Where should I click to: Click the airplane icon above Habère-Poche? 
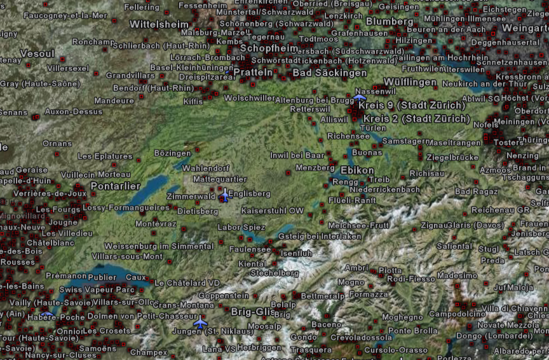click(x=46, y=313)
